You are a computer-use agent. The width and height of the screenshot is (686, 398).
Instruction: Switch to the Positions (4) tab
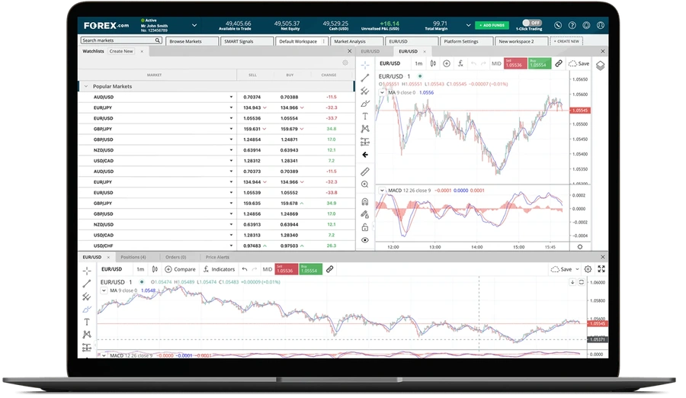click(133, 257)
